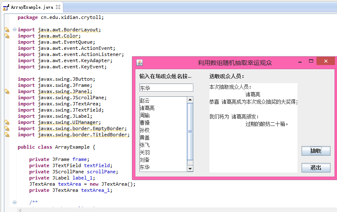This screenshot has height=212, width=337.
Task: Click name 黄盖 in the list
Action: (145, 137)
